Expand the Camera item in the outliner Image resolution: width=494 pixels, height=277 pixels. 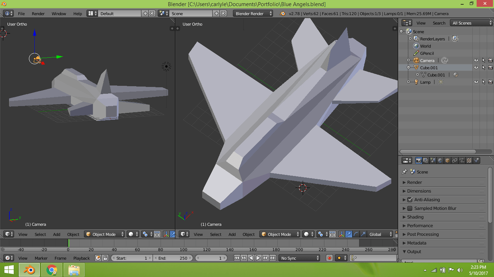409,61
